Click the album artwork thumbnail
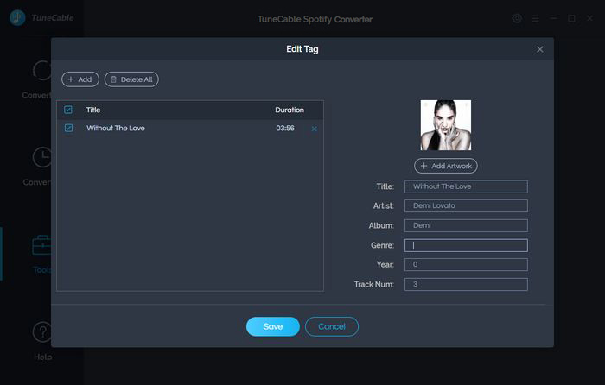 click(x=446, y=125)
